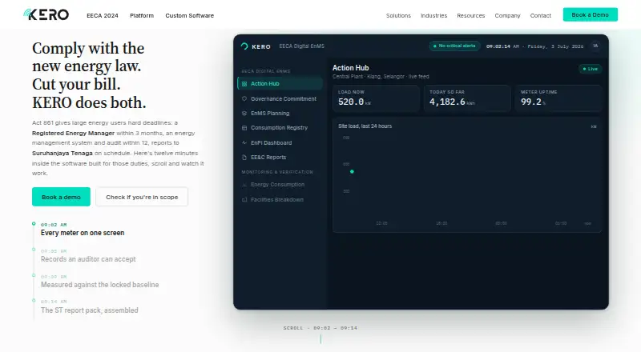Screen dimensions: 641x352
Task: Open Facilities Breakdown icon
Action: click(x=244, y=200)
